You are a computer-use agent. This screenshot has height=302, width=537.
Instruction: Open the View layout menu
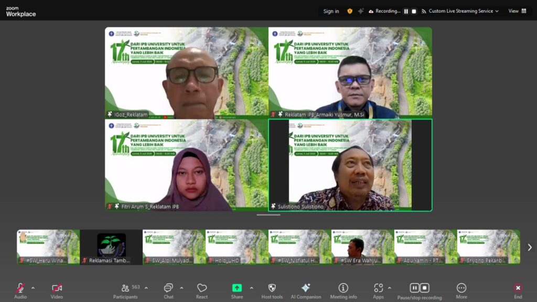tap(517, 11)
